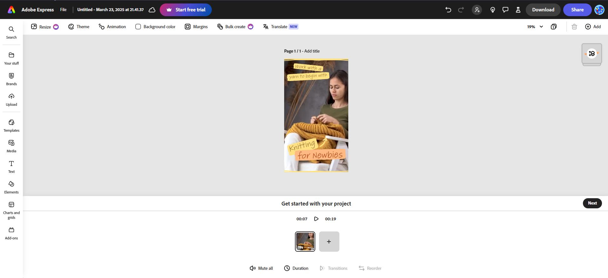Click the Share button
Viewport: 608px width, 278px height.
[x=578, y=10]
